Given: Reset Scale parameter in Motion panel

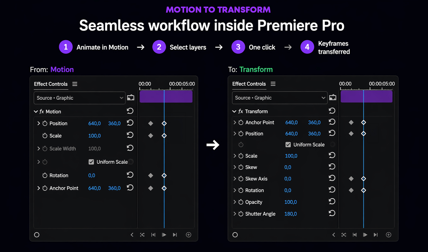Looking at the screenshot, I should coord(130,135).
